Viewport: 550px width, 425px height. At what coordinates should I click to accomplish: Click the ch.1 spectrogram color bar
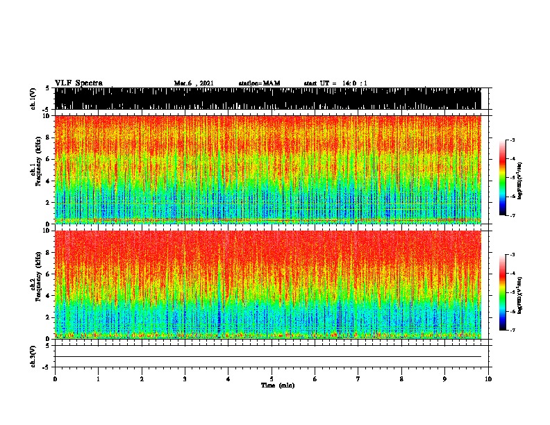pyautogui.click(x=503, y=178)
